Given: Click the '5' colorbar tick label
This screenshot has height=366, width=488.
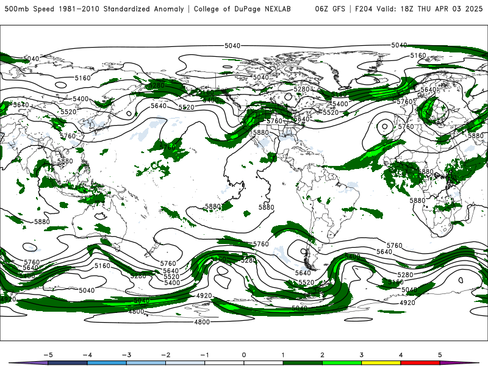Looking at the screenshot, I should click(440, 355).
